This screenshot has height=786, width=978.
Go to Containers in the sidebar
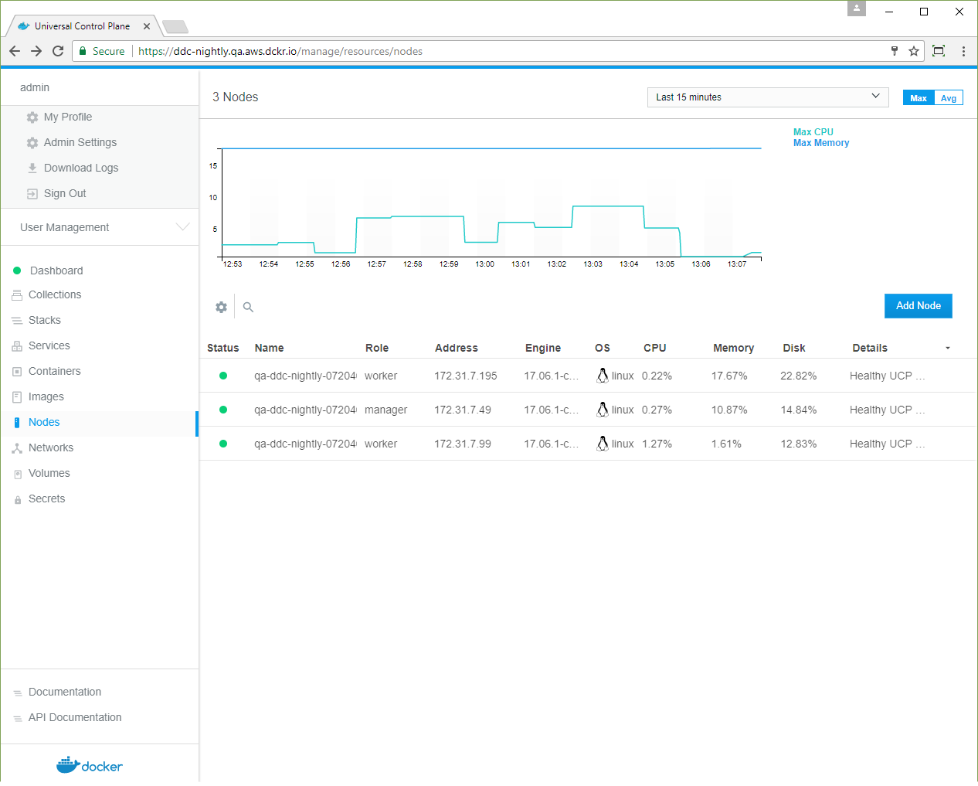[x=54, y=371]
